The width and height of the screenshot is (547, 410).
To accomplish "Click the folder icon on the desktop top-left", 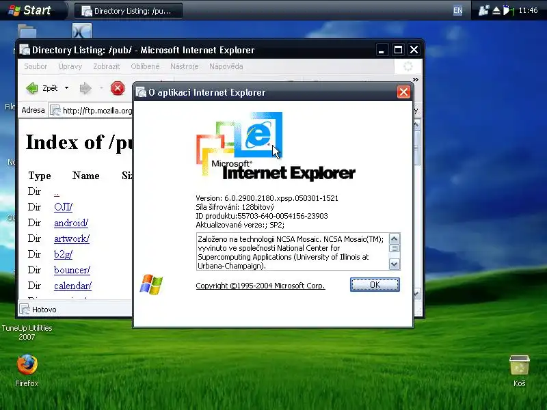I will tap(27, 31).
